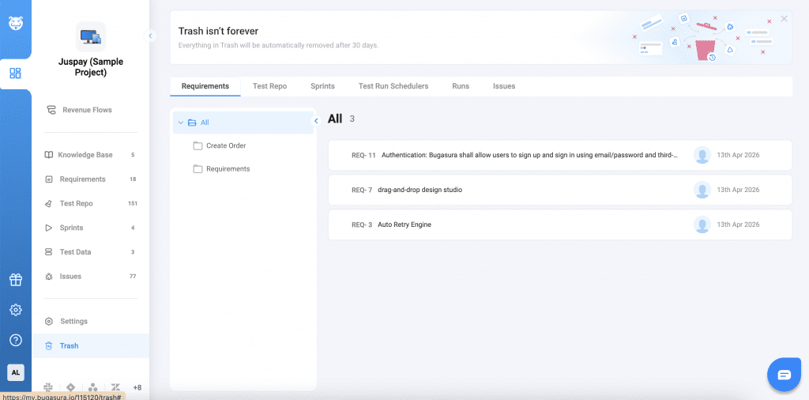Viewport: 809px width, 400px height.
Task: Open the help question mark icon
Action: [16, 340]
